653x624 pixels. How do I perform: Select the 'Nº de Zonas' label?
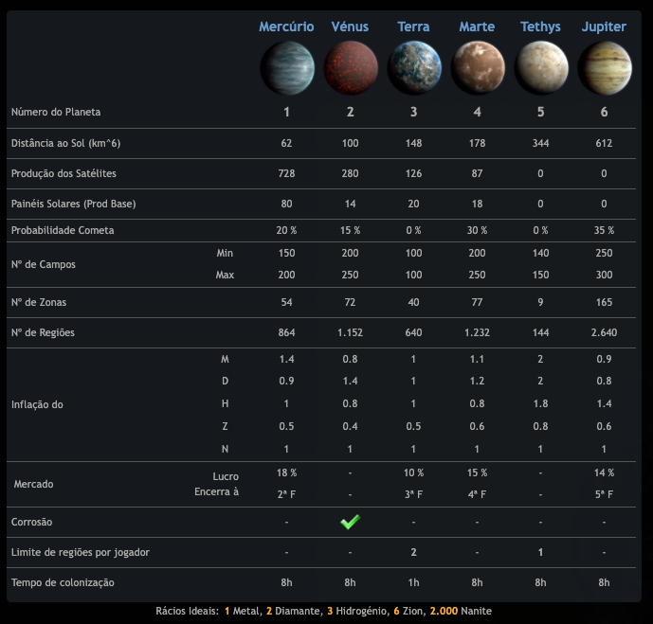(39, 302)
